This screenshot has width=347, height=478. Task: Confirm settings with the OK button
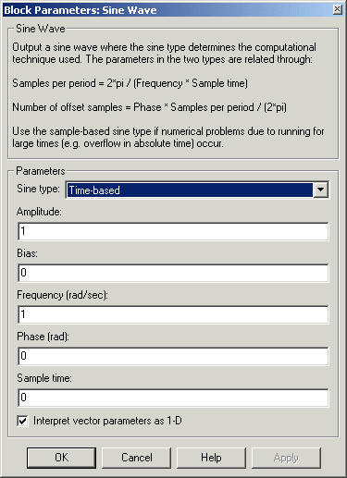pyautogui.click(x=61, y=458)
